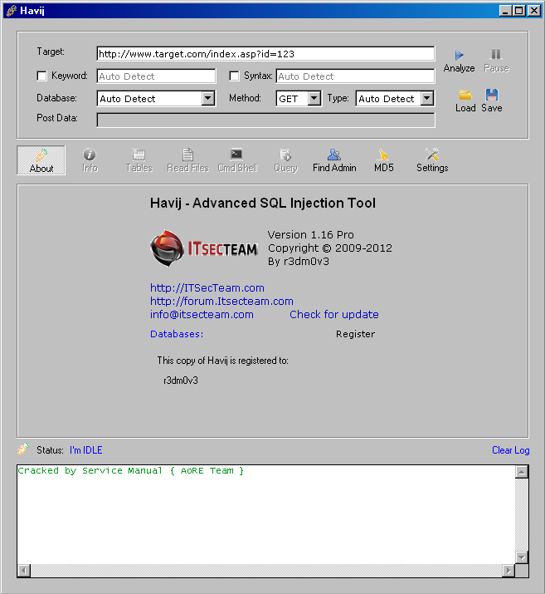Click the ITSecTeam logo image

click(x=203, y=249)
